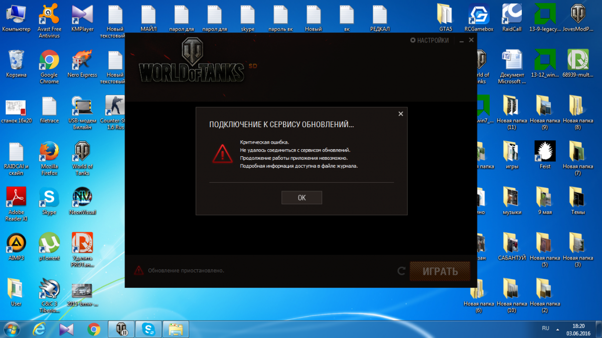602x338 pixels.
Task: Launch KMPlayer from desktop
Action: (x=82, y=19)
